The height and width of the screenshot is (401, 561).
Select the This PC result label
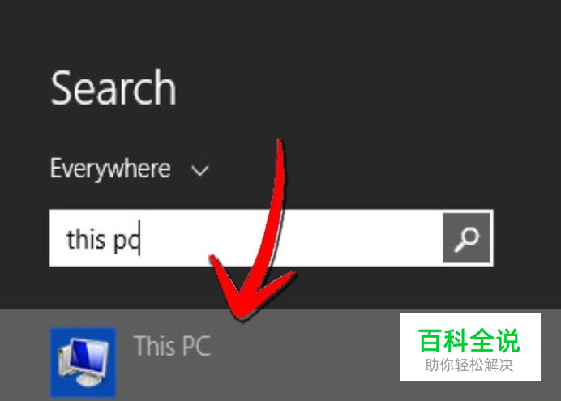(172, 346)
